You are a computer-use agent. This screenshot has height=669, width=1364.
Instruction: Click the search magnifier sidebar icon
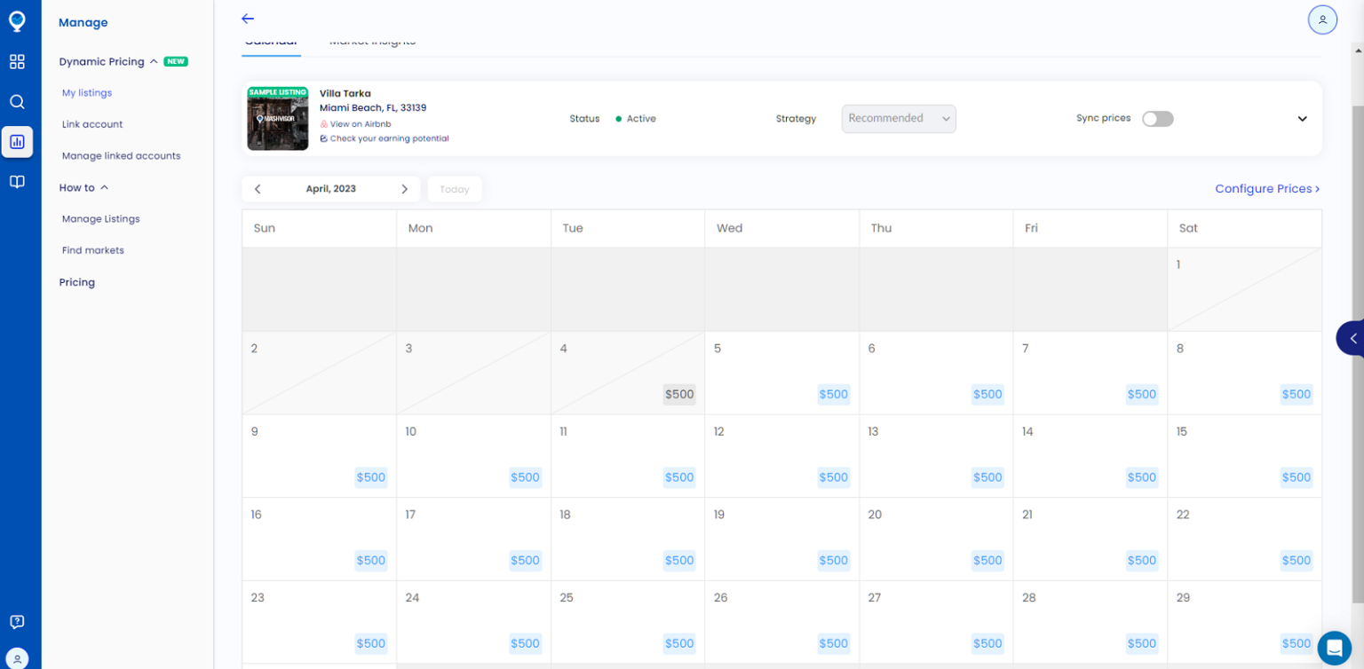(17, 102)
